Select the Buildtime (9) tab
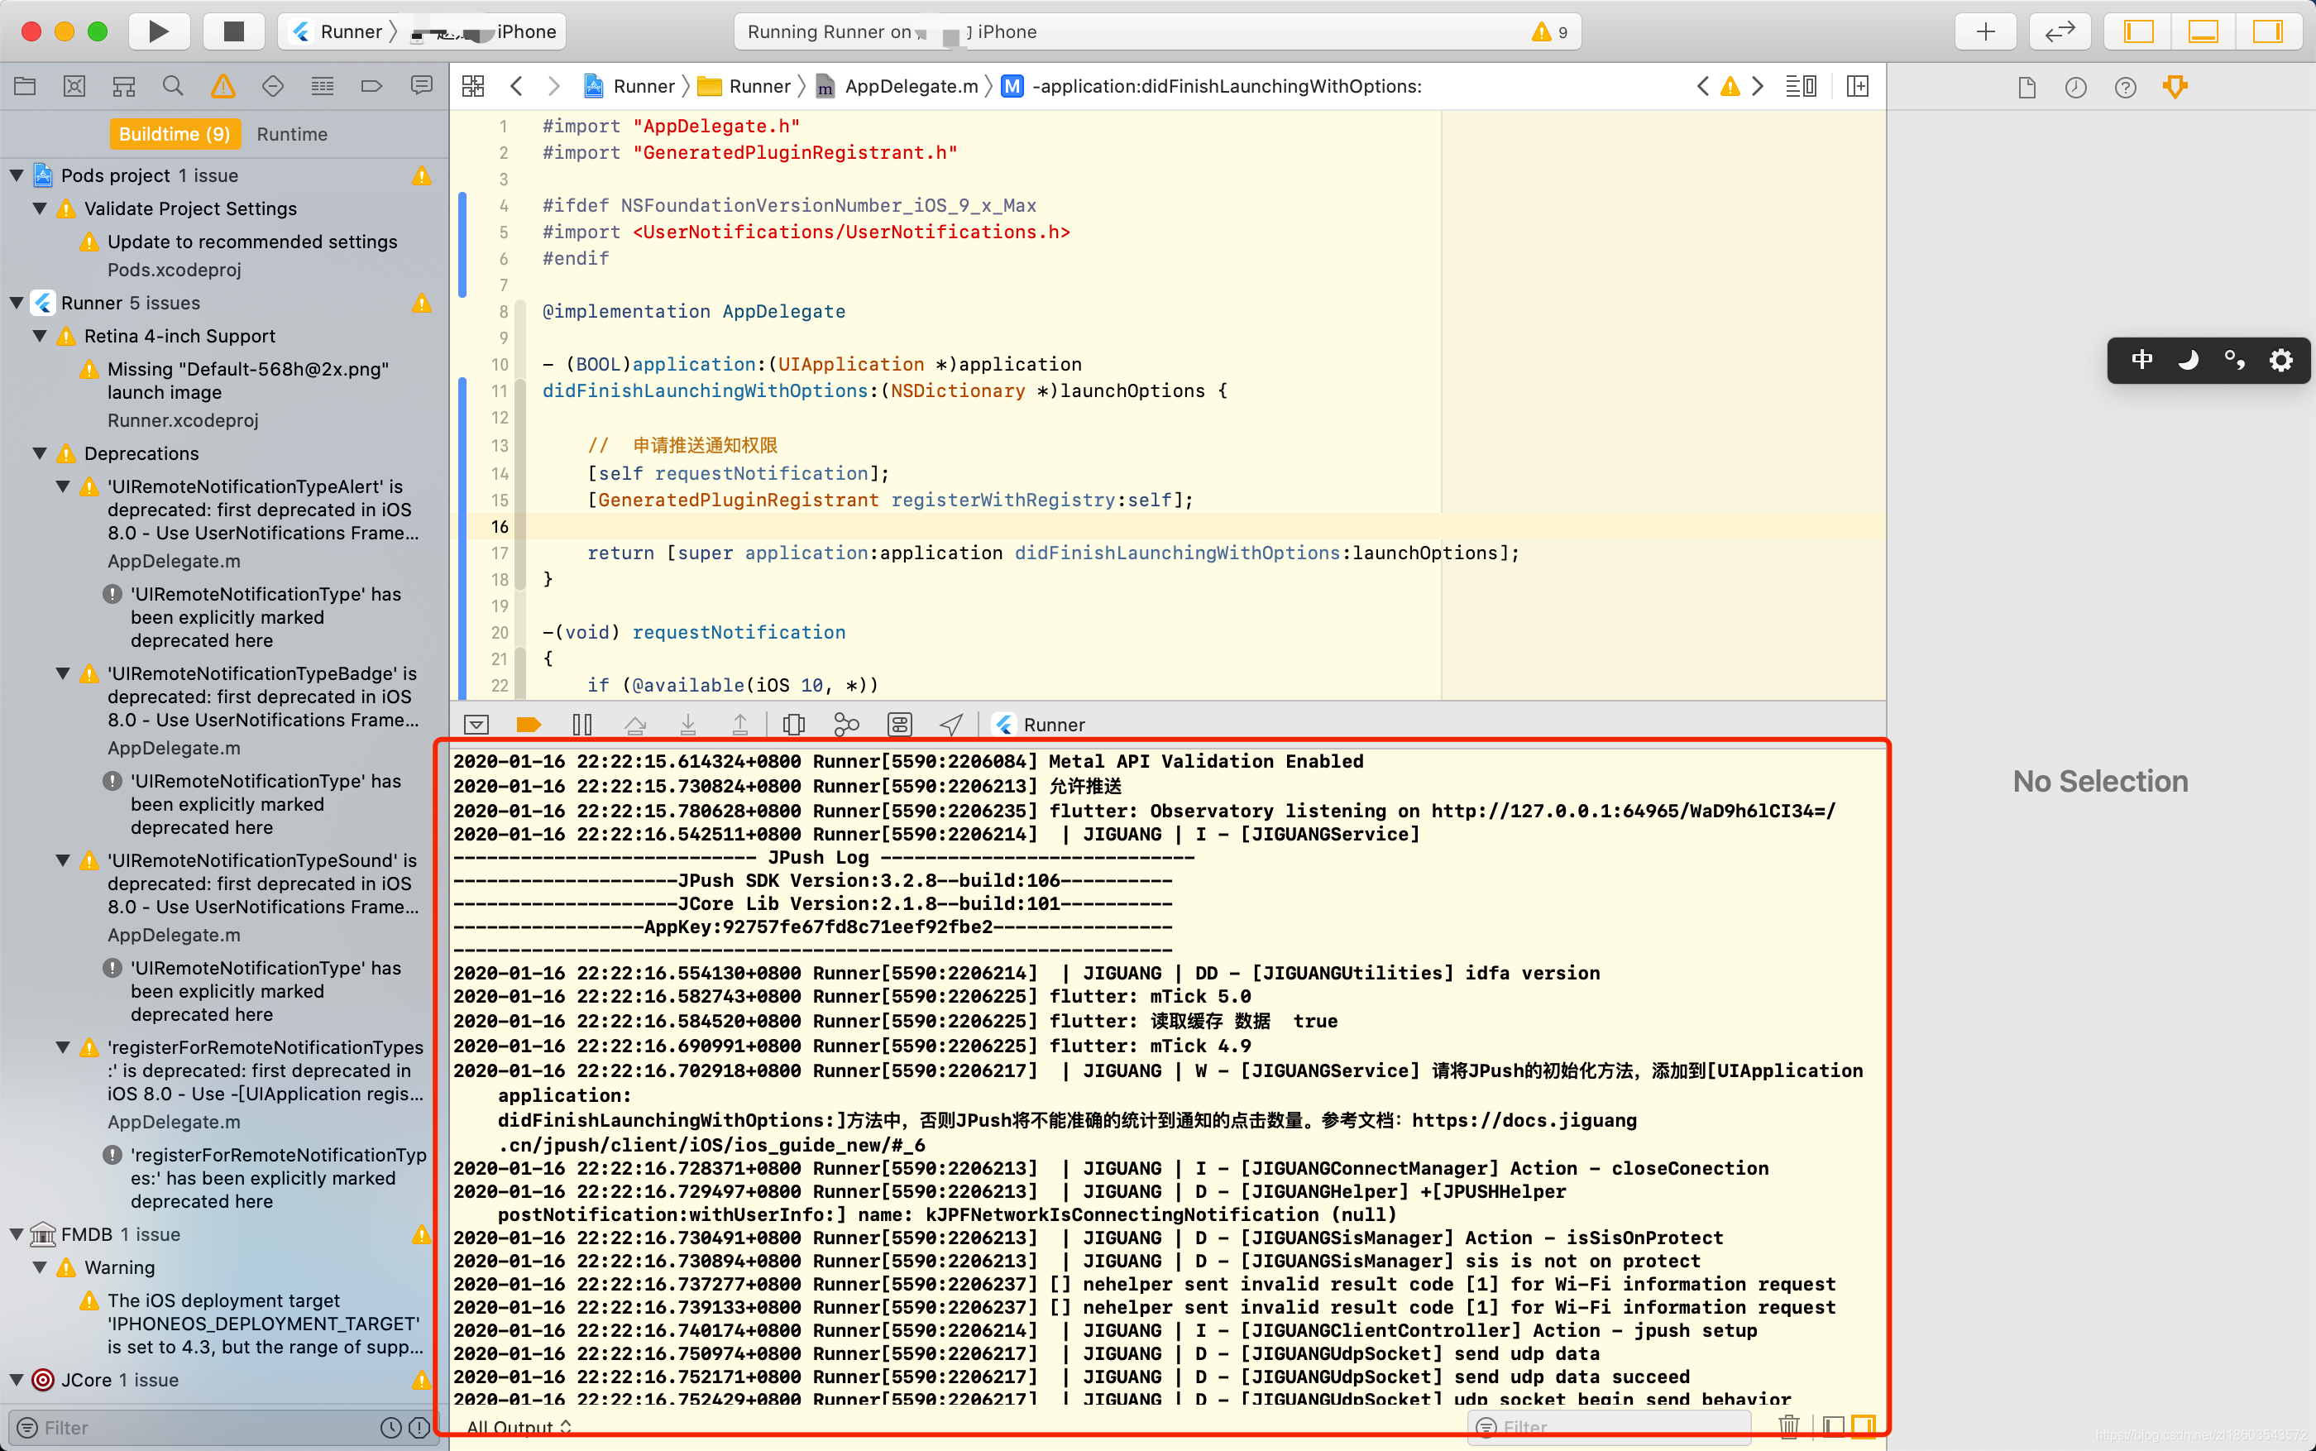Viewport: 2316px width, 1451px height. pyautogui.click(x=175, y=134)
